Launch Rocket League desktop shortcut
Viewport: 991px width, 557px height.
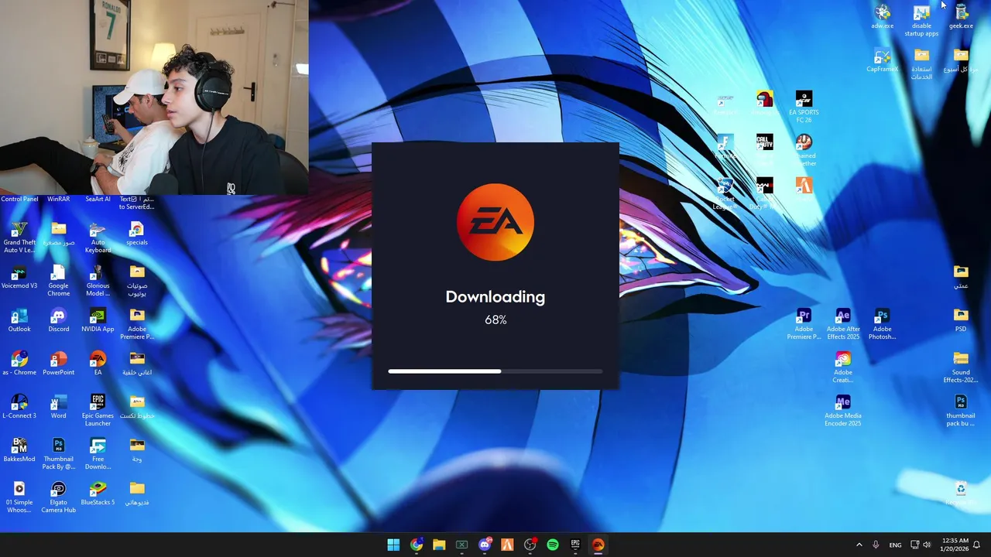point(725,193)
